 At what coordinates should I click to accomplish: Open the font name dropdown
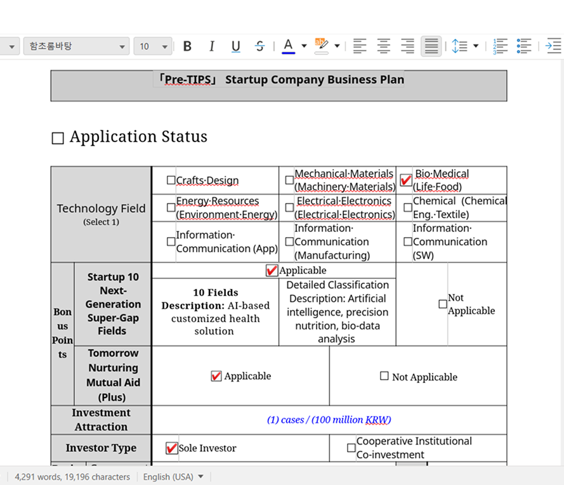coord(122,46)
